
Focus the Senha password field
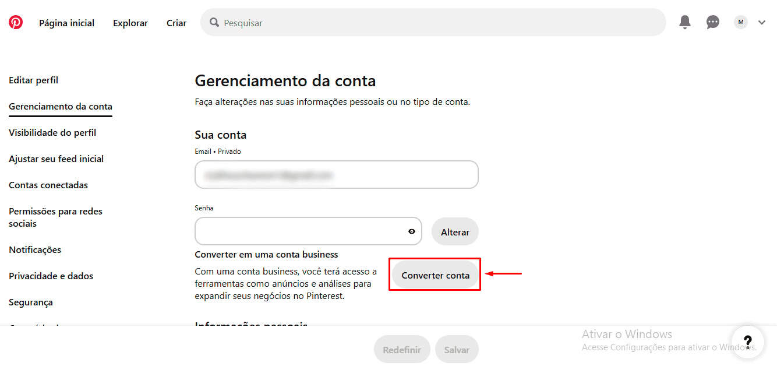pyautogui.click(x=308, y=231)
